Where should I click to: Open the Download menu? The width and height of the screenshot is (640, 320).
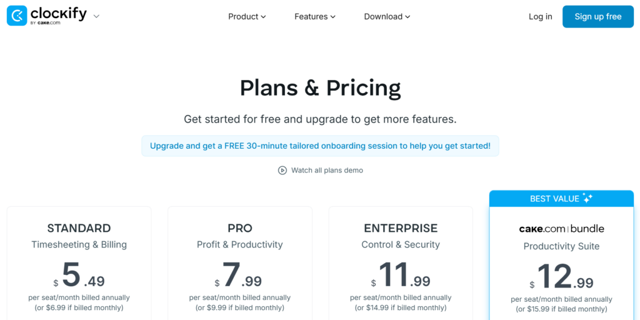click(387, 17)
